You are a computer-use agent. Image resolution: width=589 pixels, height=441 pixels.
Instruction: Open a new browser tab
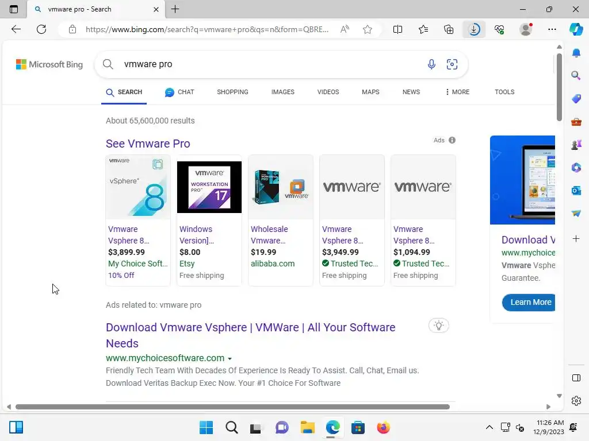click(x=175, y=9)
